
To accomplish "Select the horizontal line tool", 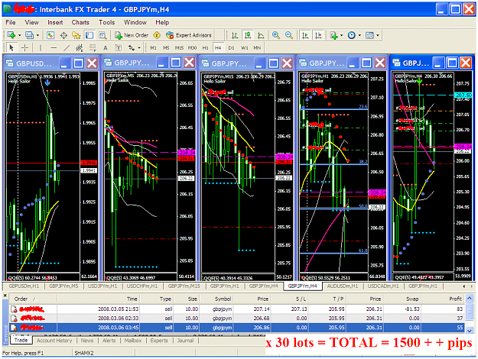I will coord(54,48).
